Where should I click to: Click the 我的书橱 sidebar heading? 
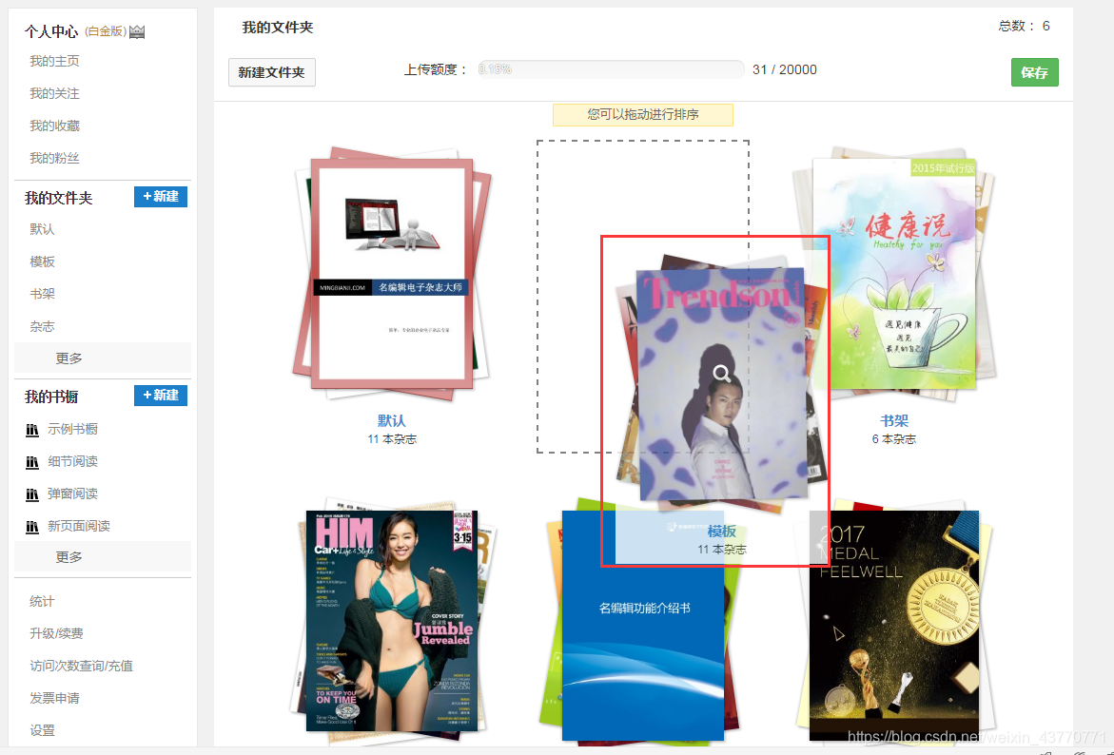pos(51,397)
